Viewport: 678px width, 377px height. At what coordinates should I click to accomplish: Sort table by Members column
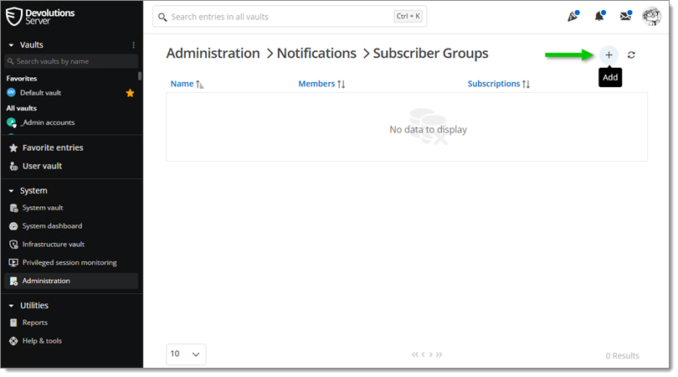(x=321, y=84)
